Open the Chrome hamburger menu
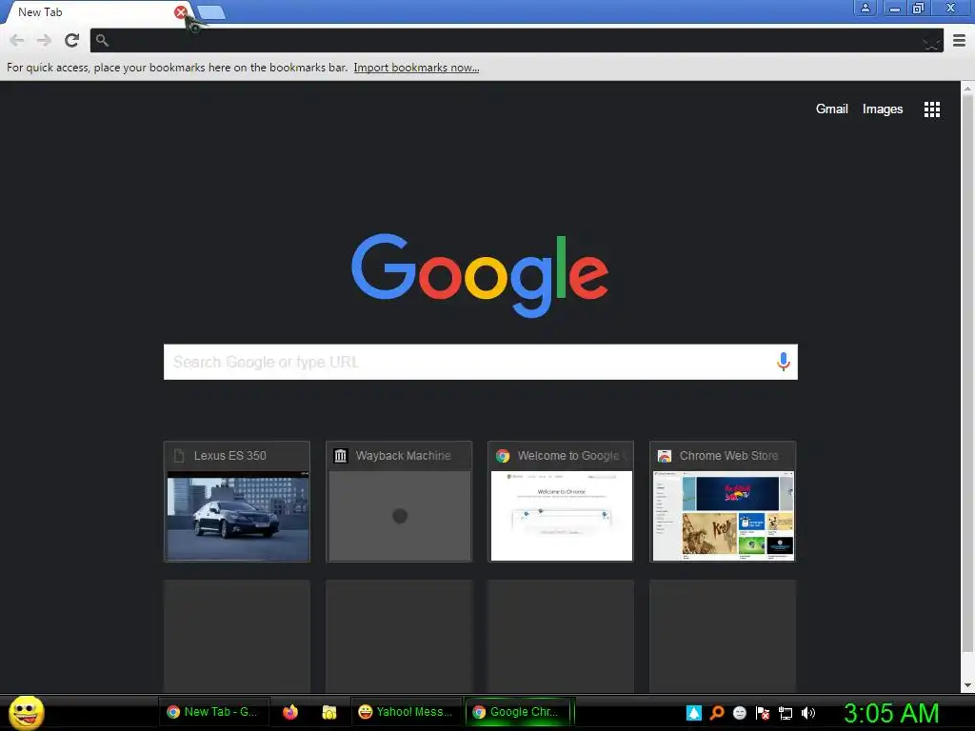 [x=959, y=40]
